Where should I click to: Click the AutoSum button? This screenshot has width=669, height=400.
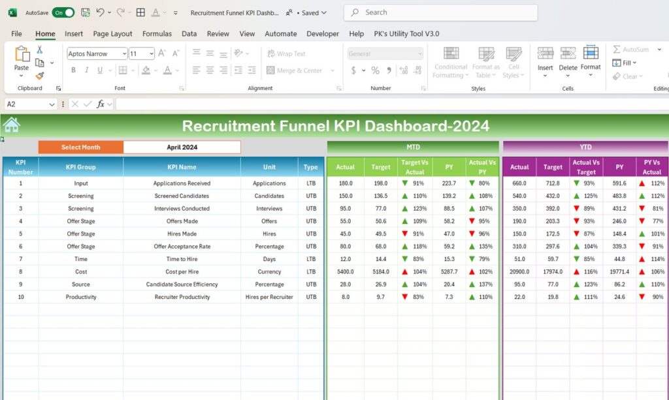point(631,50)
